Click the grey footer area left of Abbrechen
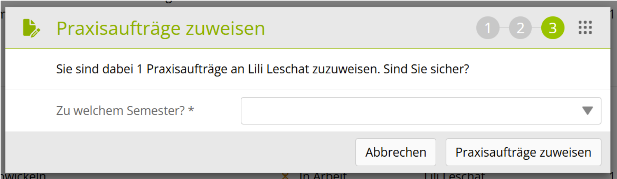The height and width of the screenshot is (179, 617). pos(179,152)
